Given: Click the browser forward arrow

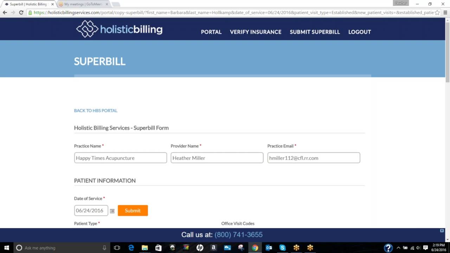Looking at the screenshot, I should coord(13,12).
